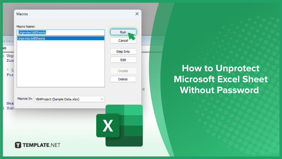
Task: Cancel the Macros dialog
Action: click(x=123, y=40)
